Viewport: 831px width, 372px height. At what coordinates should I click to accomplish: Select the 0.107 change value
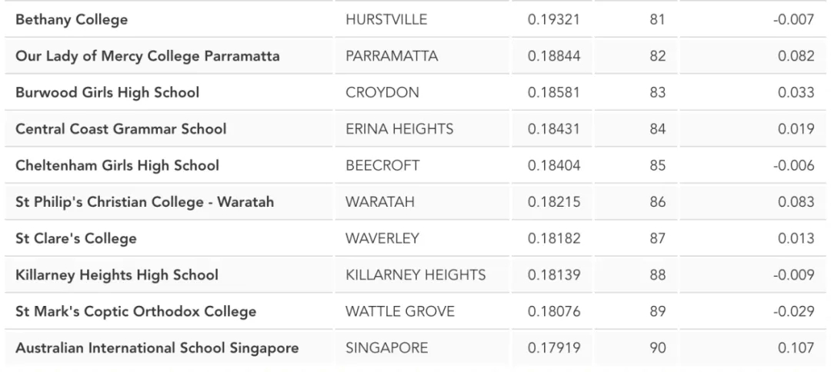point(796,348)
